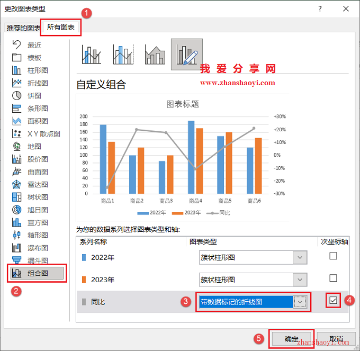Click the 同比 gray series color marker

[x=84, y=302]
